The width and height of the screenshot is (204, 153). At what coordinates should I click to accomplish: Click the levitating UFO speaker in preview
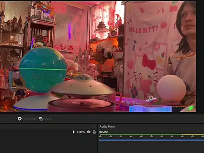[83, 86]
